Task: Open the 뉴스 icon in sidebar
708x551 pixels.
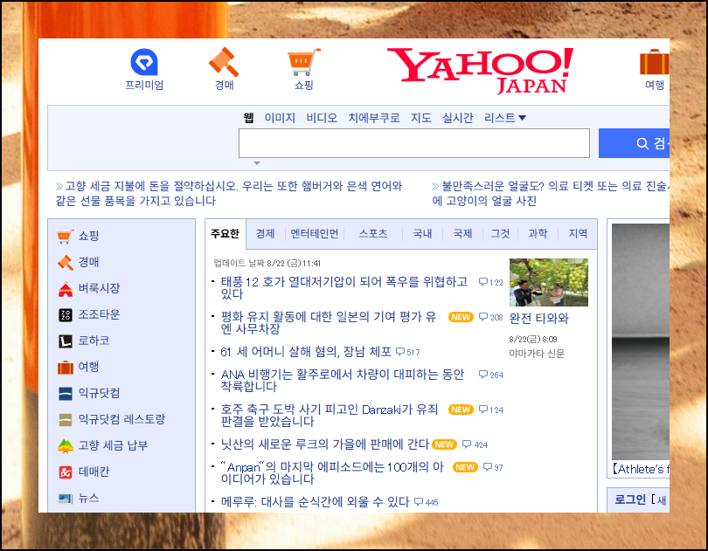Action: (x=66, y=499)
